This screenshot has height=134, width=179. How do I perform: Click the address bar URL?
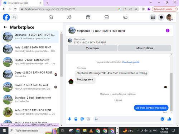(50, 9)
